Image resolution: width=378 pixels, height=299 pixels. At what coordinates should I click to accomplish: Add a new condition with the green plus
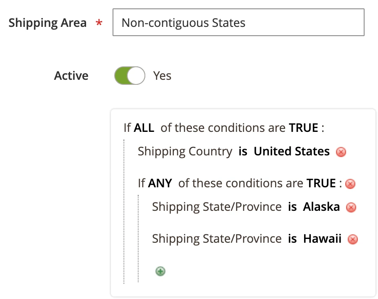pyautogui.click(x=160, y=271)
